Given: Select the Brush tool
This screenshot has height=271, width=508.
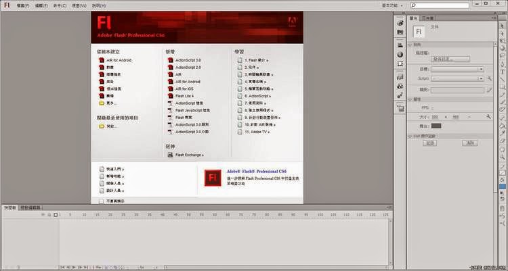Looking at the screenshot, I should 503,102.
